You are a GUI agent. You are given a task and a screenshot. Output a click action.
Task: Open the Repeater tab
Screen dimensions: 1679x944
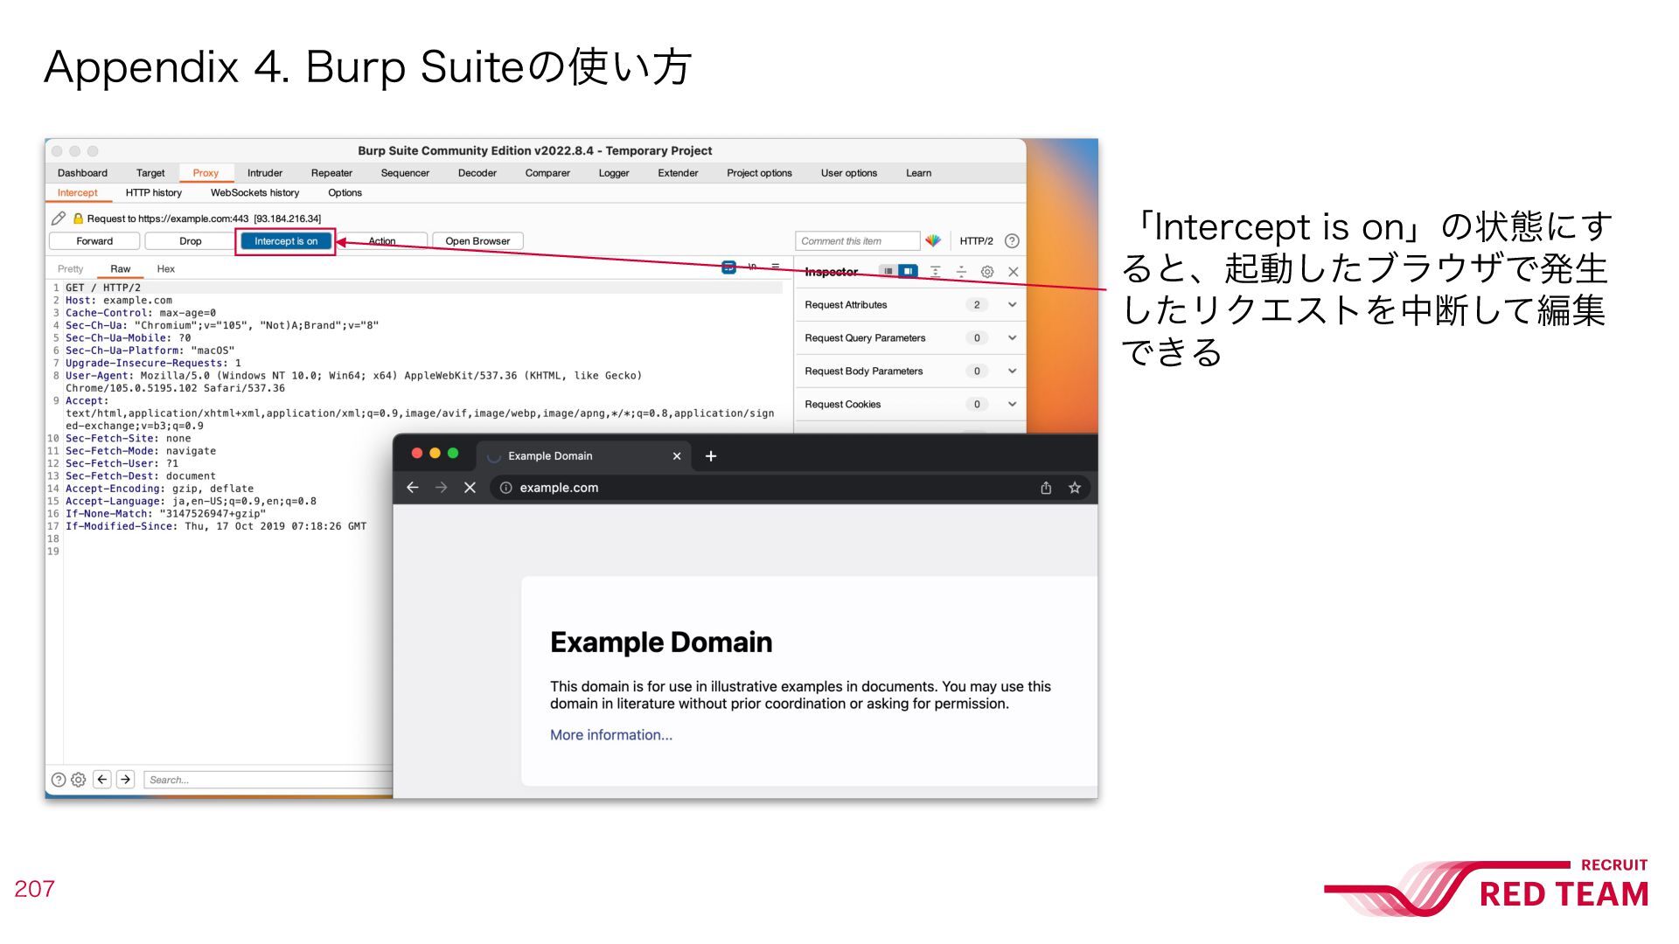pyautogui.click(x=331, y=173)
